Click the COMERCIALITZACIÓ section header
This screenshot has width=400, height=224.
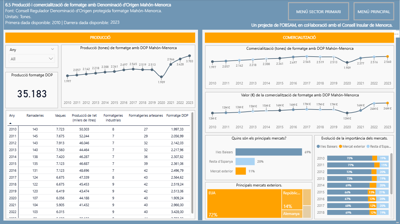[299, 38]
